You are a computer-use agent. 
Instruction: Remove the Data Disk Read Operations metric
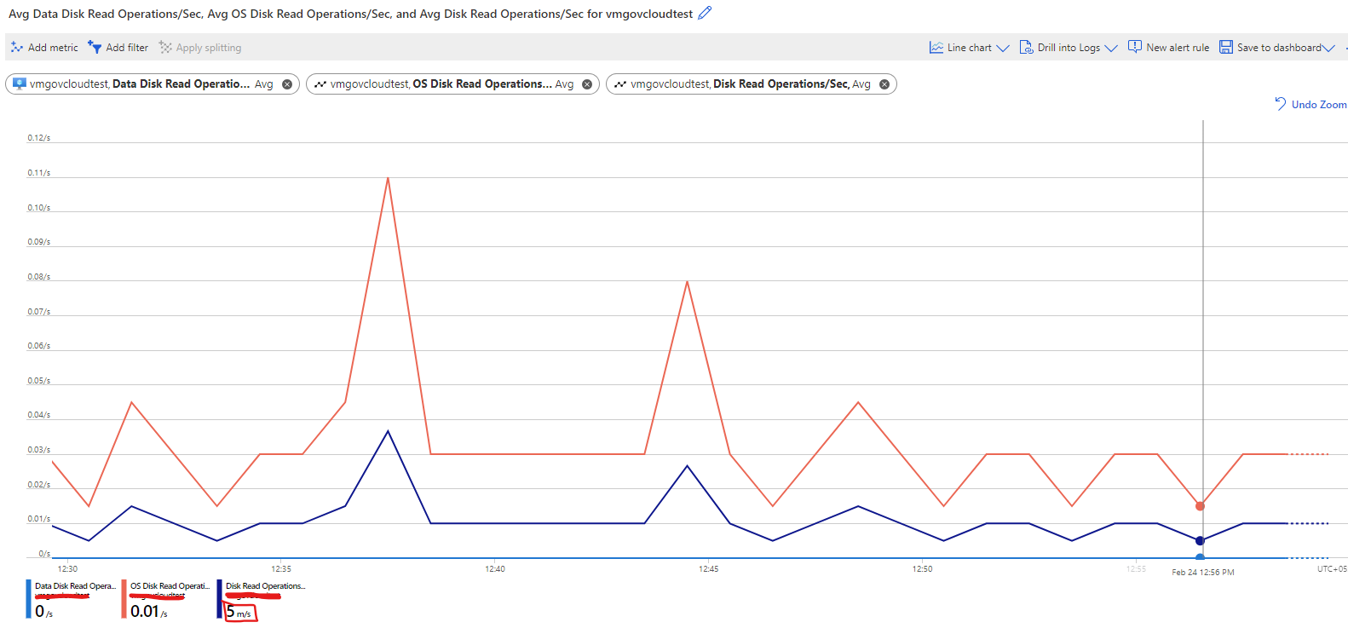click(x=287, y=84)
